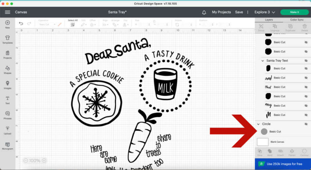
Task: Collapse the Circle layer group
Action: [258, 124]
